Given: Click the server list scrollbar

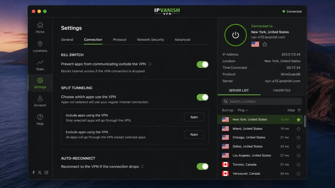Looking at the screenshot, I should (305, 121).
